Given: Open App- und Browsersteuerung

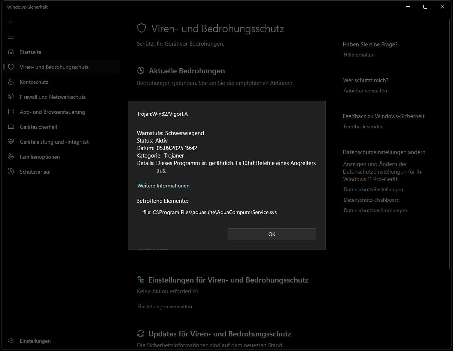Looking at the screenshot, I should 52,112.
